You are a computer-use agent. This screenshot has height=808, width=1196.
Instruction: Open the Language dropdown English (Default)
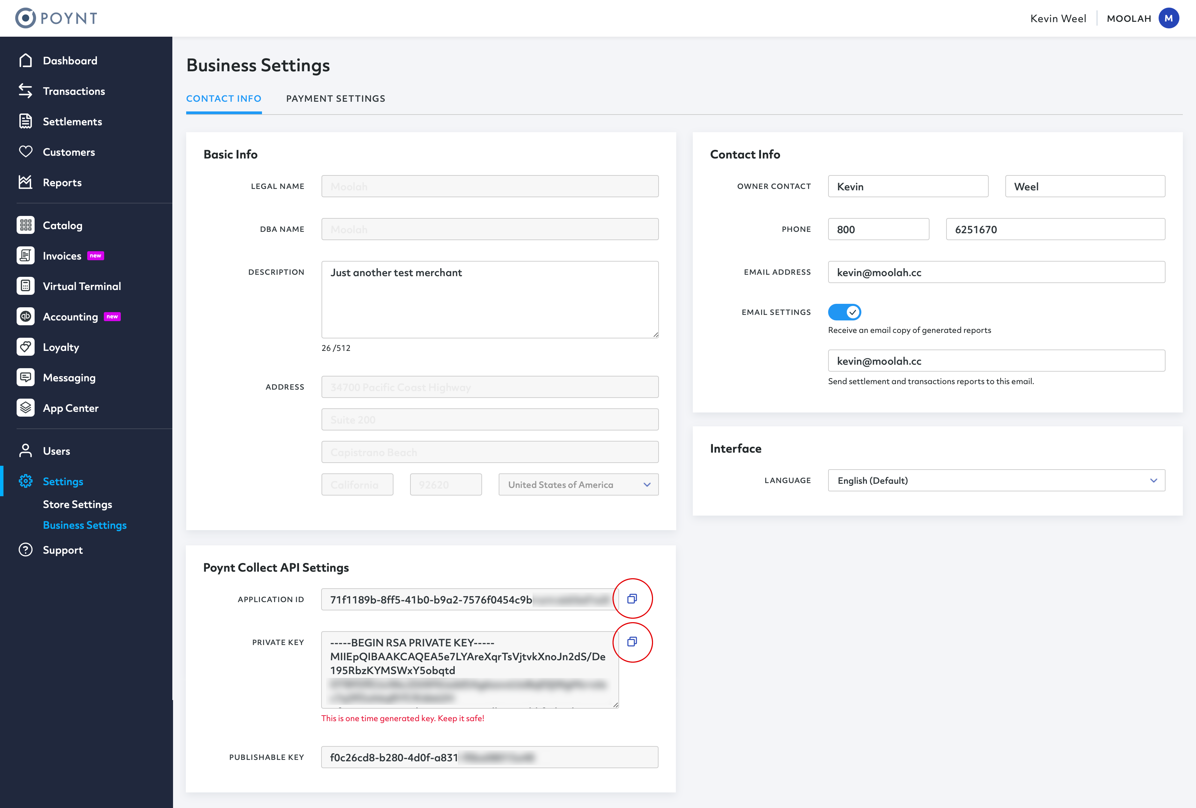996,480
